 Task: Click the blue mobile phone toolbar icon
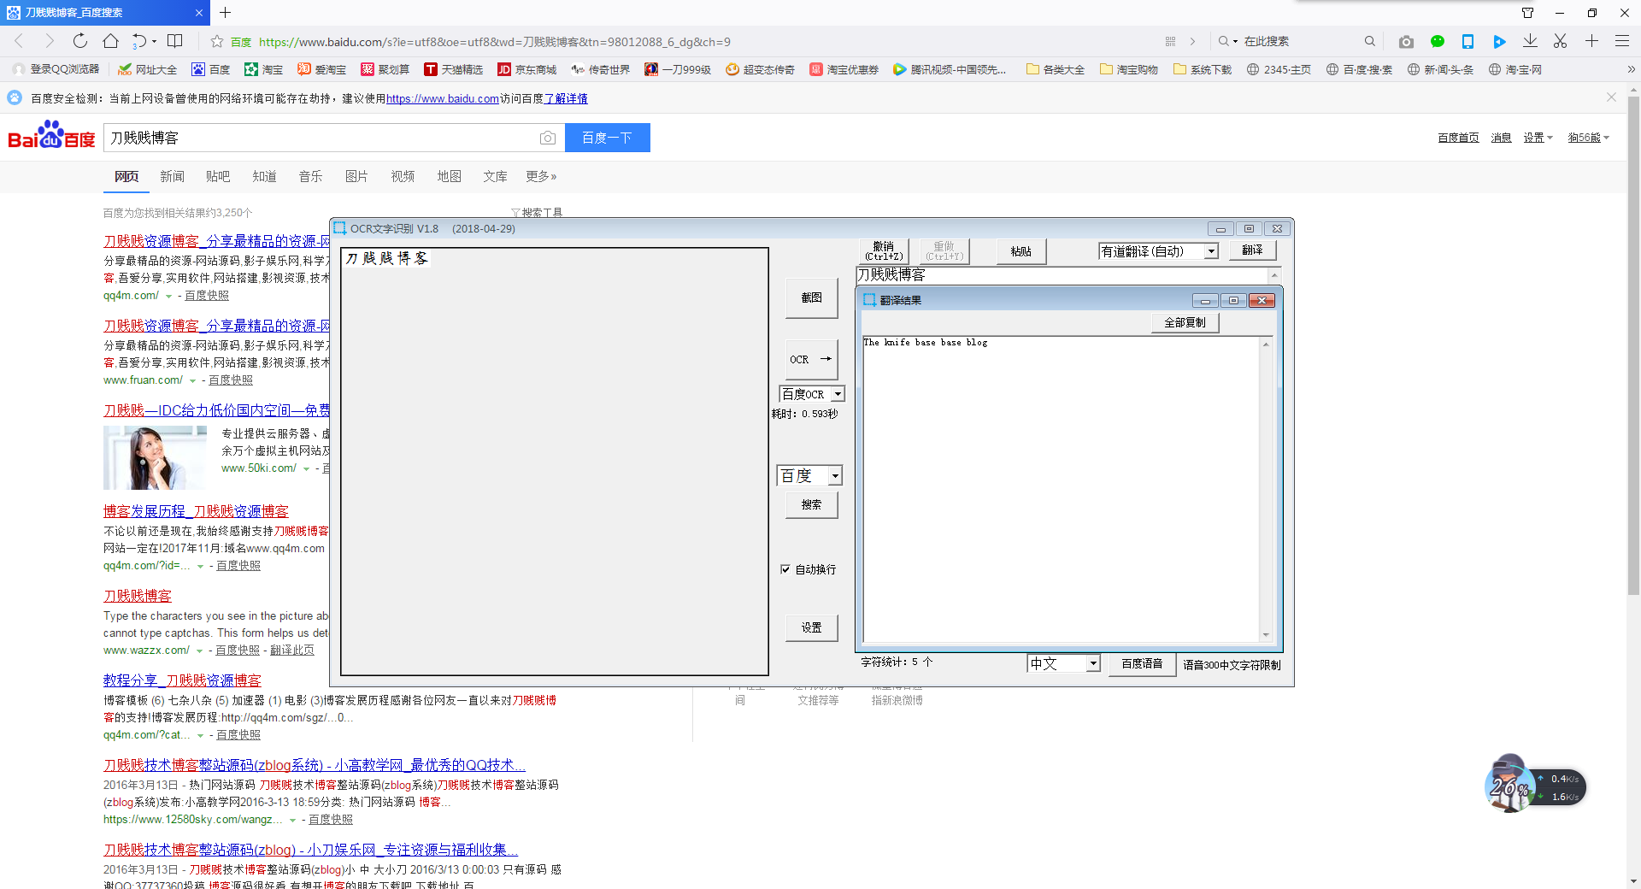pyautogui.click(x=1467, y=41)
